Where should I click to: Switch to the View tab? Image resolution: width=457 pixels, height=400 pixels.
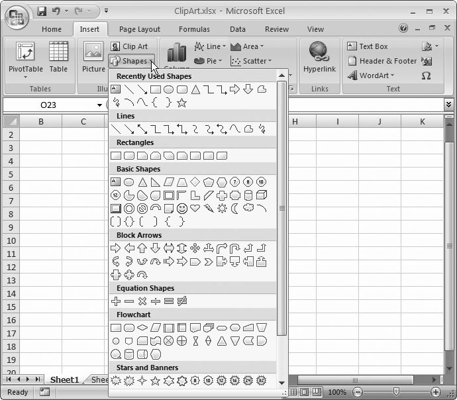(x=315, y=29)
